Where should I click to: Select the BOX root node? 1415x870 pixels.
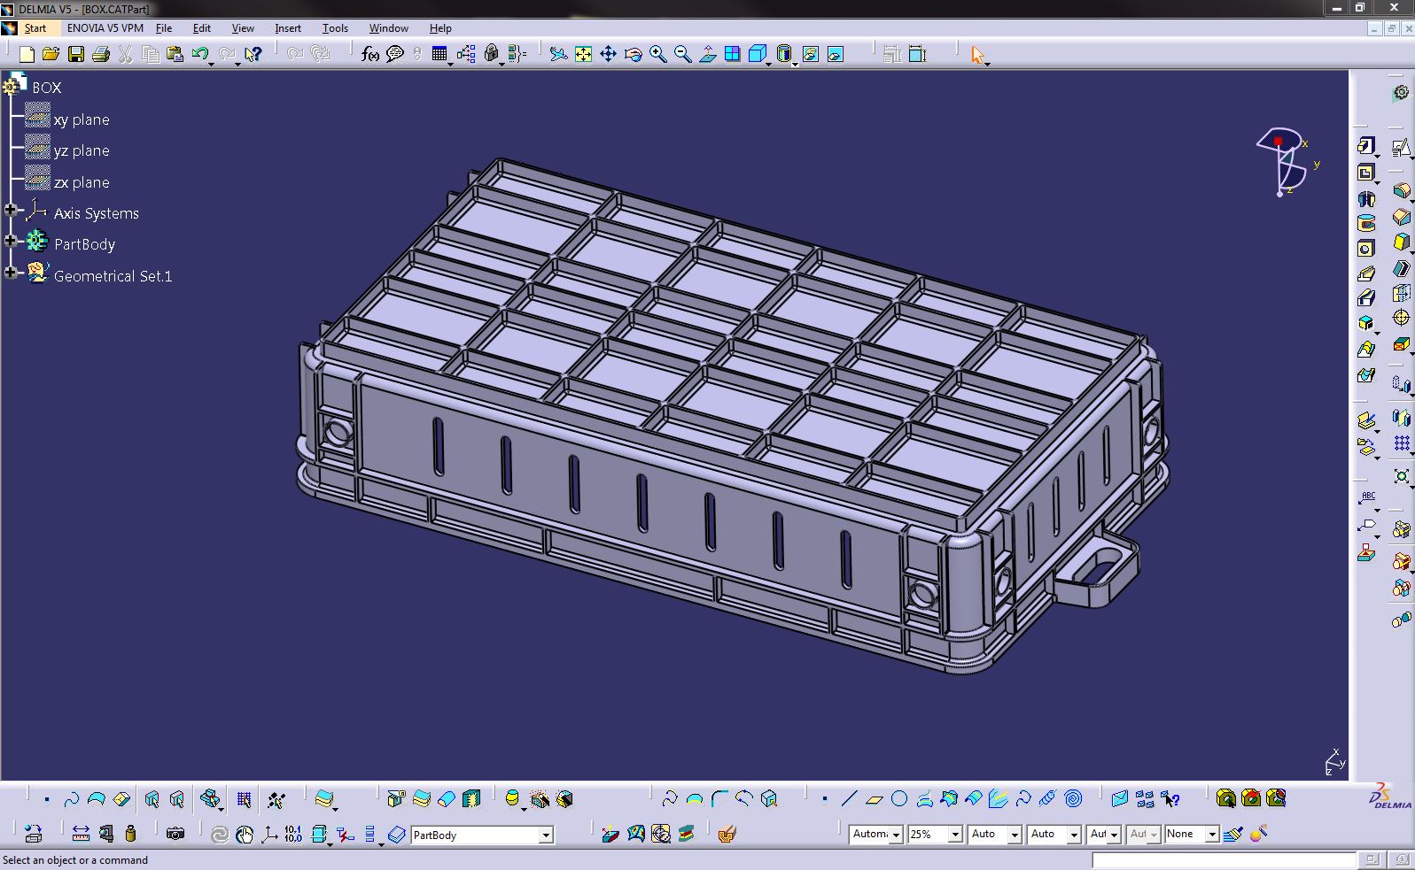[x=47, y=88]
